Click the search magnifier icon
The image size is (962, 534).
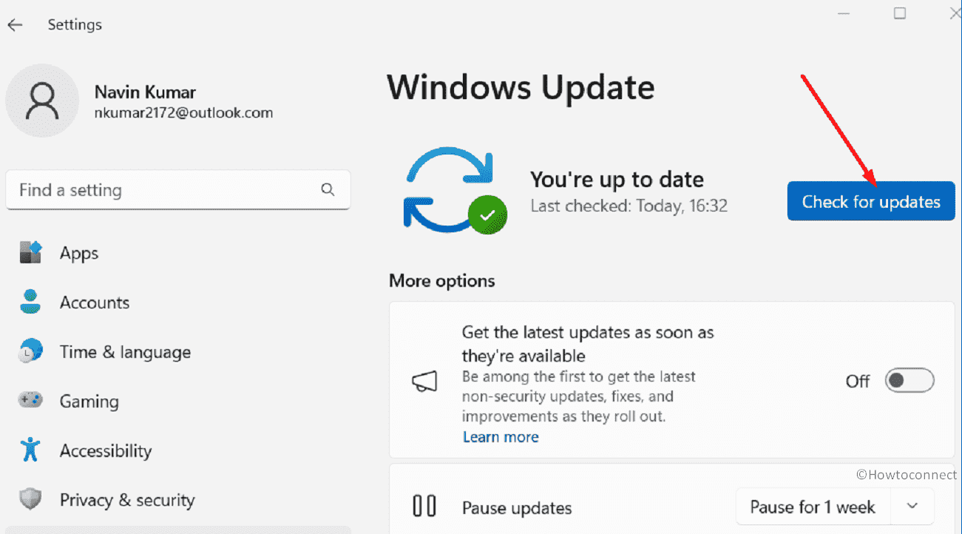(328, 190)
